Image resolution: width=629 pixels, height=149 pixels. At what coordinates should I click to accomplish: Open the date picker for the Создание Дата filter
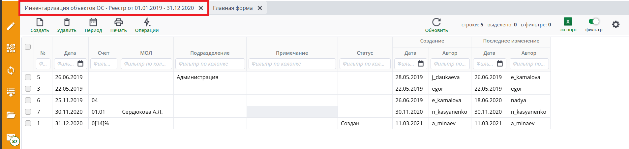click(421, 64)
